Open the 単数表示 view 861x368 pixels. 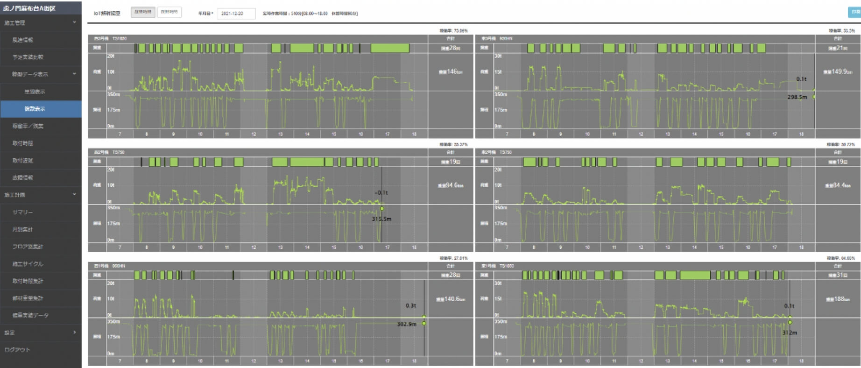[35, 92]
